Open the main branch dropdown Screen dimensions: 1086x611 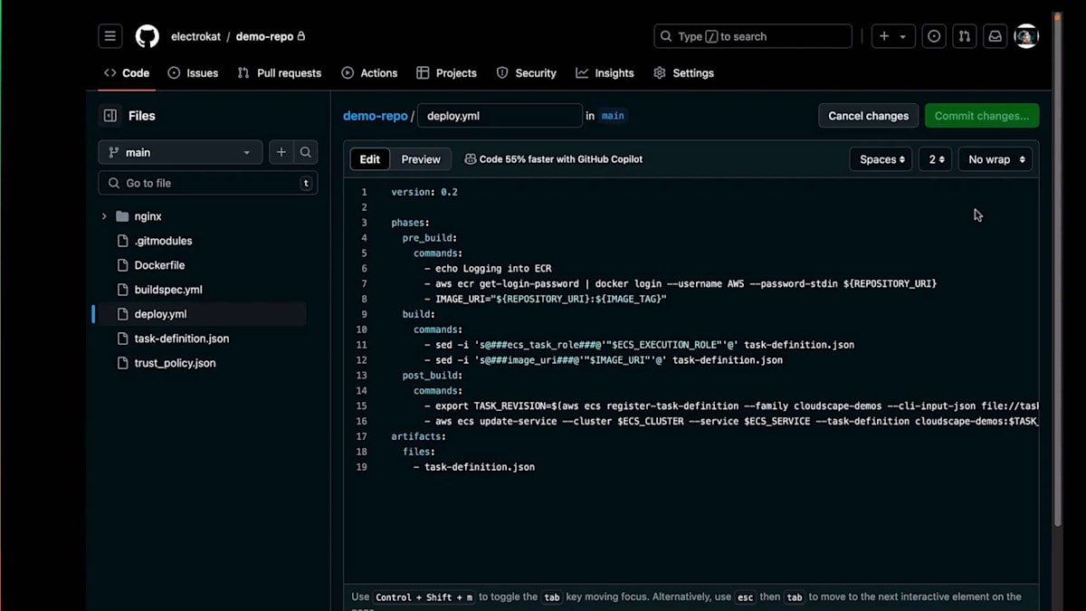tap(180, 152)
